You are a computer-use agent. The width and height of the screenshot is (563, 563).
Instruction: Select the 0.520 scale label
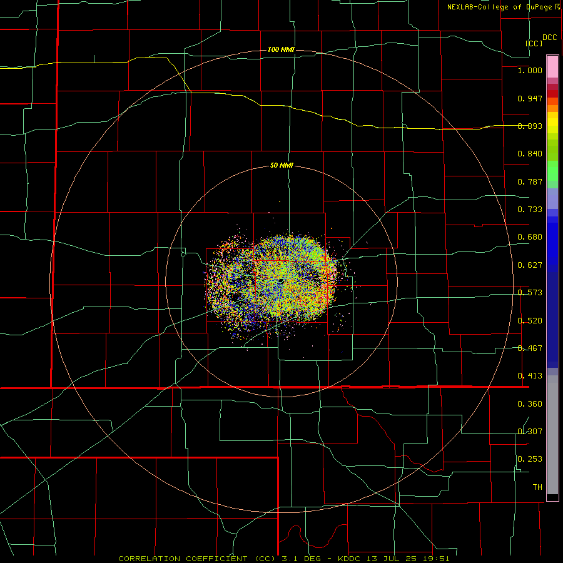tap(530, 321)
